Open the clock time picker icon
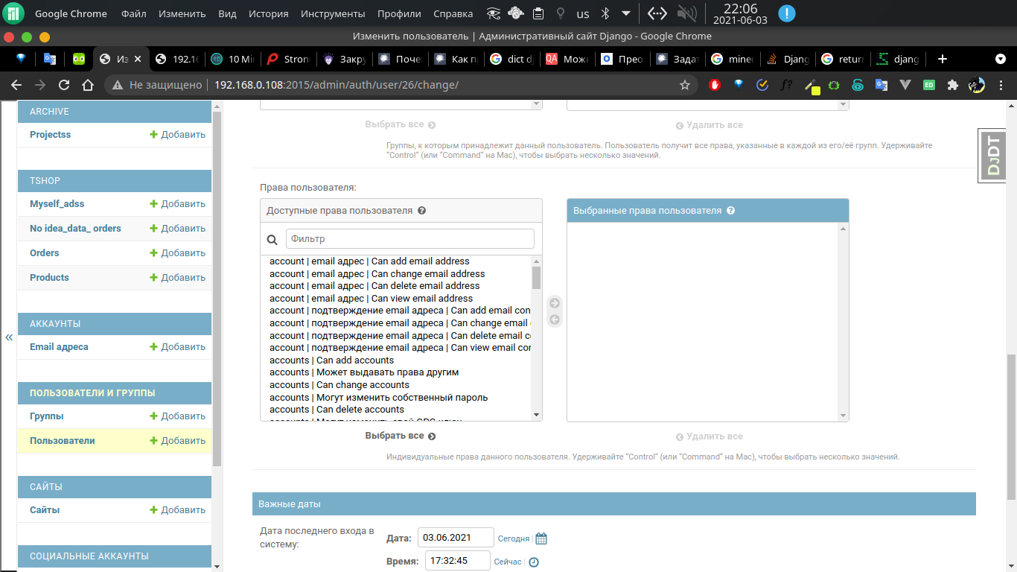The height and width of the screenshot is (572, 1017). tap(534, 562)
